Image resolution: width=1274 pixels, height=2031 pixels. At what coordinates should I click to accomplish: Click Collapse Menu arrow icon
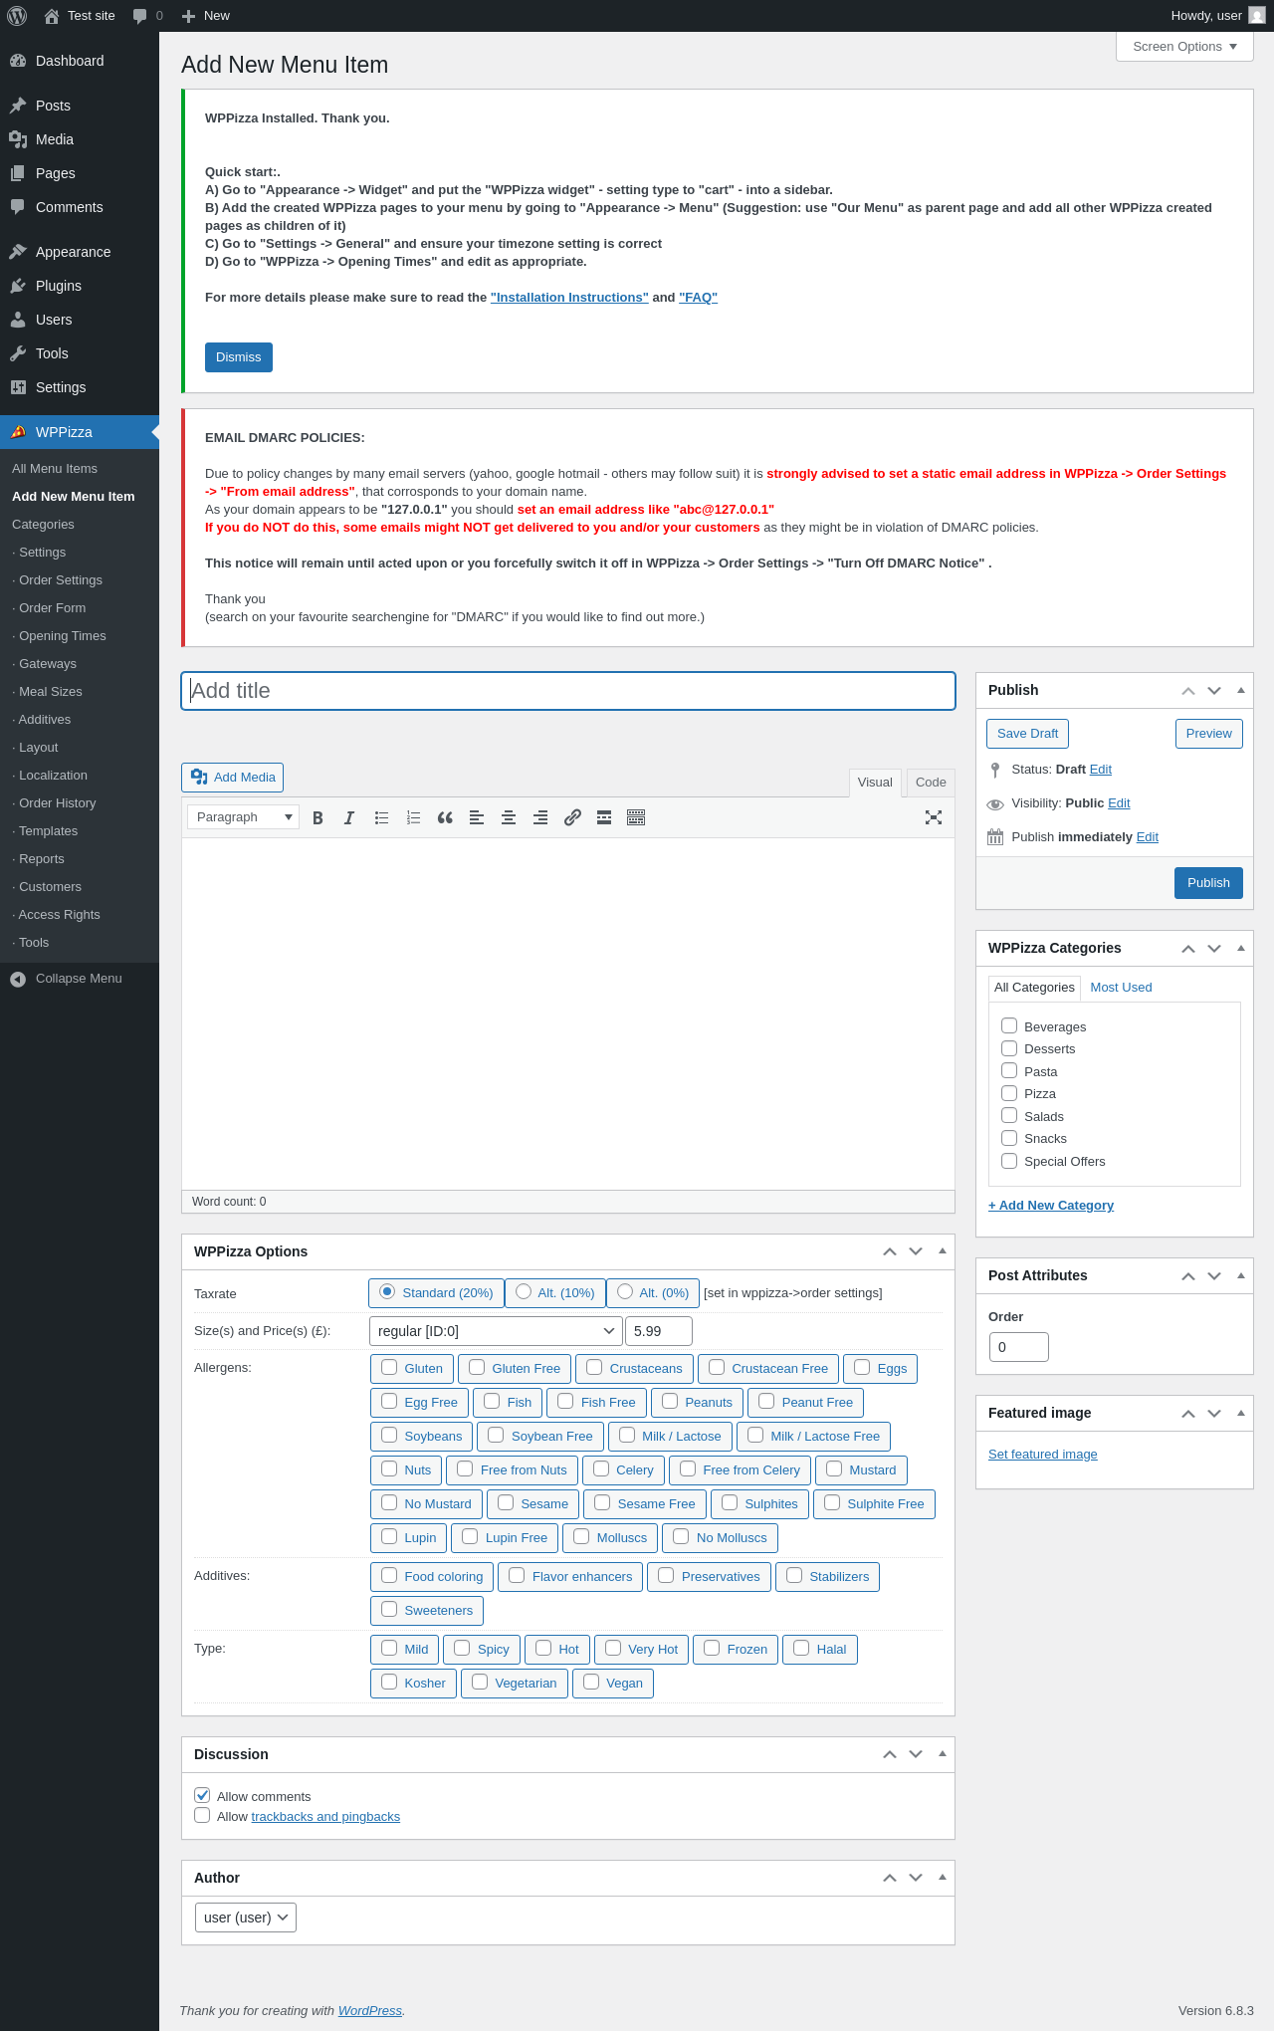(18, 979)
